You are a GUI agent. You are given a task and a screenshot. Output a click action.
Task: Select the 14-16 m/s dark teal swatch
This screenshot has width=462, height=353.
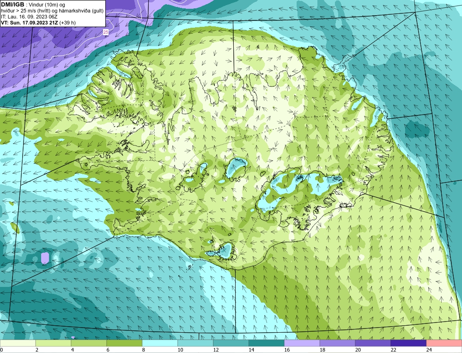click(267, 343)
